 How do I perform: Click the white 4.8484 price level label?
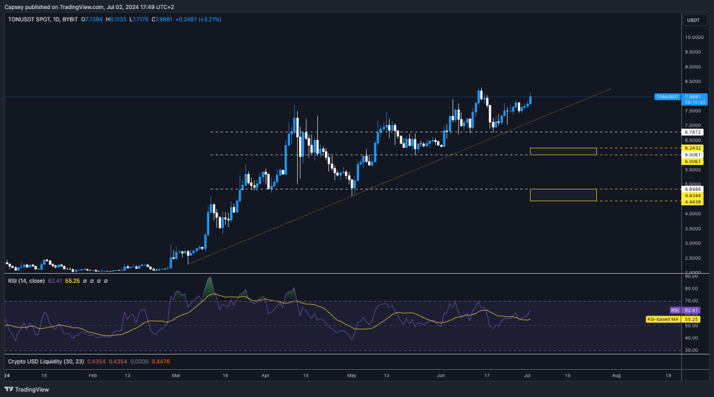click(x=693, y=189)
